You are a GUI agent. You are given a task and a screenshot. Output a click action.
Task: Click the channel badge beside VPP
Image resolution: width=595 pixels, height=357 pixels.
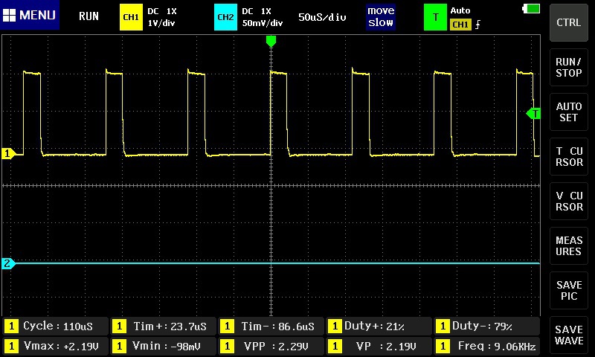(227, 346)
